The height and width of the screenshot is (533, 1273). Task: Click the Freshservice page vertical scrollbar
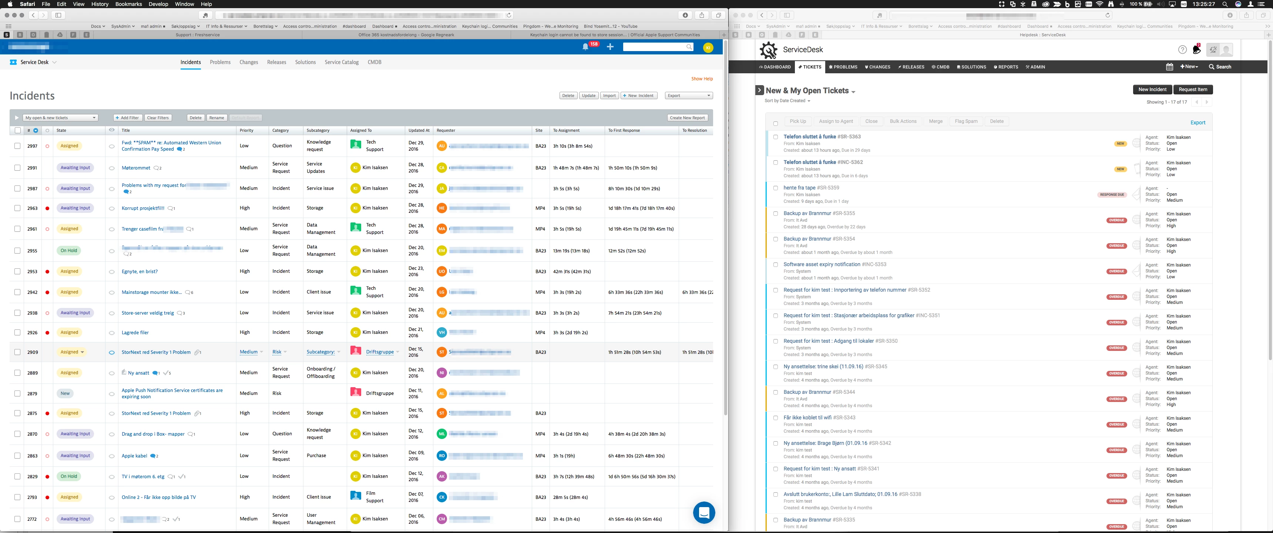click(725, 227)
